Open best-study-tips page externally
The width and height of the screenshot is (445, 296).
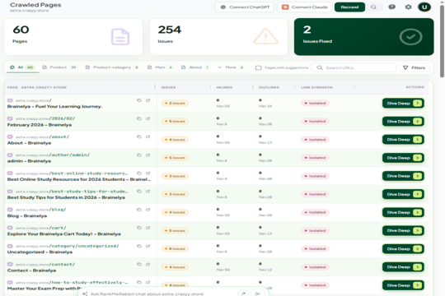point(148,192)
